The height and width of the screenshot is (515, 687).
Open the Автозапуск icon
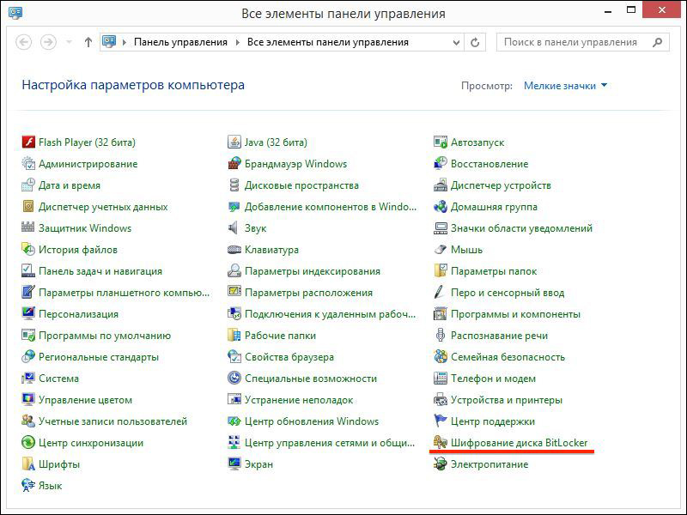point(441,142)
